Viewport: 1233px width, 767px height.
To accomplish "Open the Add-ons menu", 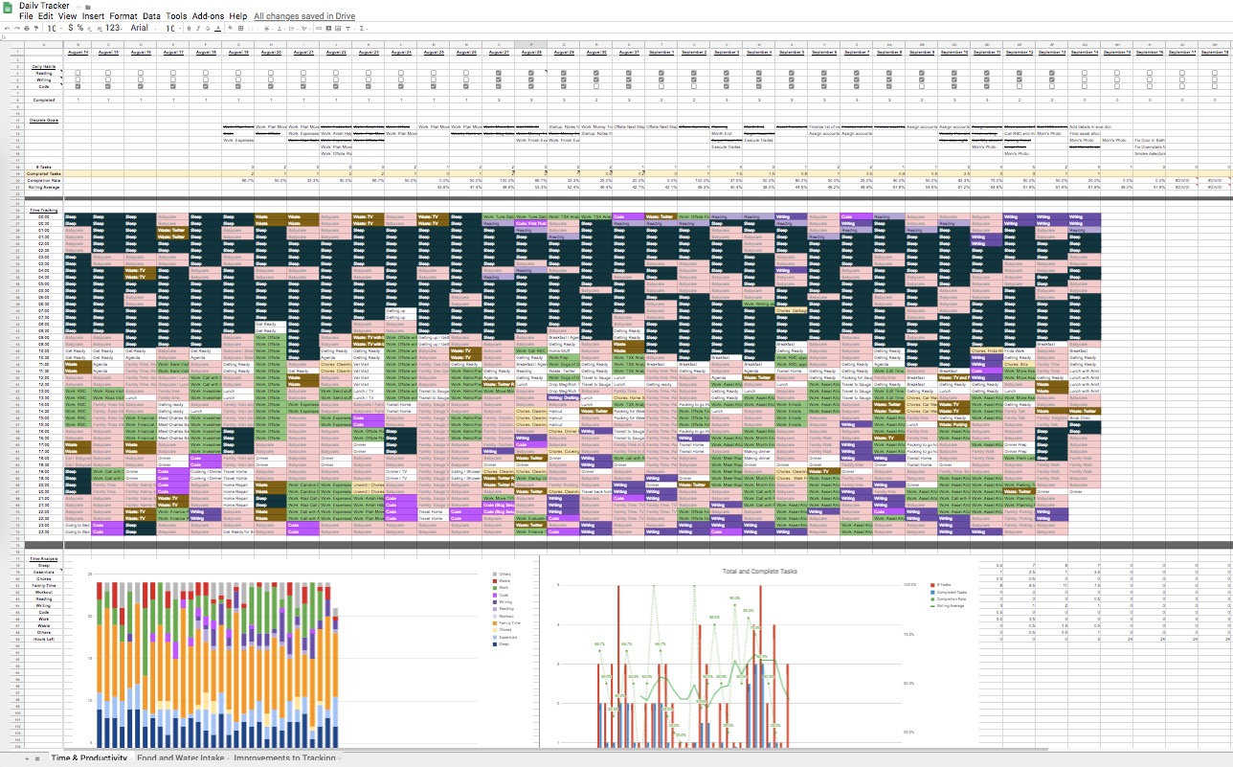I will pyautogui.click(x=208, y=16).
